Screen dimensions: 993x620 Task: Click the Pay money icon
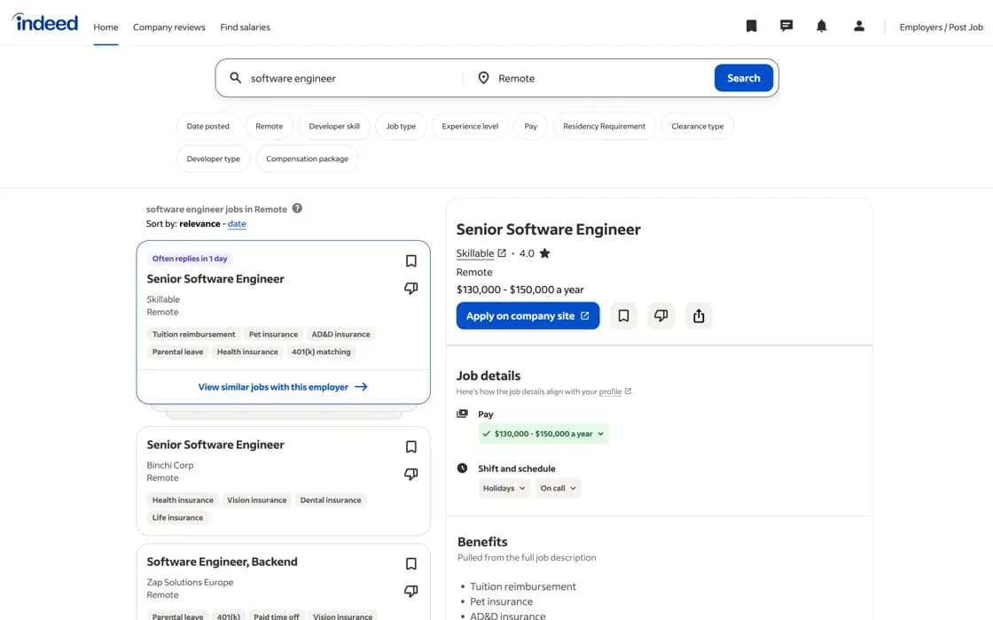tap(462, 414)
